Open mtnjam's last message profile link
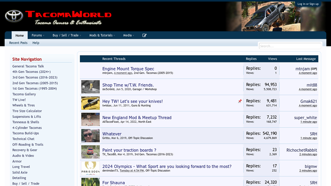The width and height of the screenshot is (331, 186). pos(302,69)
